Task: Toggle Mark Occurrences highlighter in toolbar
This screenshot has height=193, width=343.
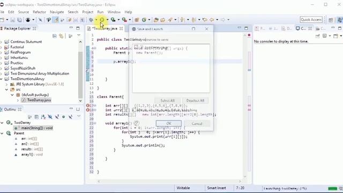Action: [56, 20]
